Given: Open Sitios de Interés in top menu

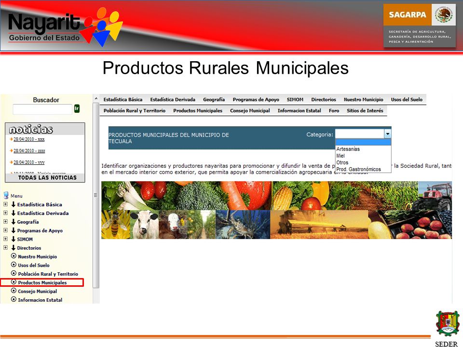Looking at the screenshot, I should tap(365, 111).
